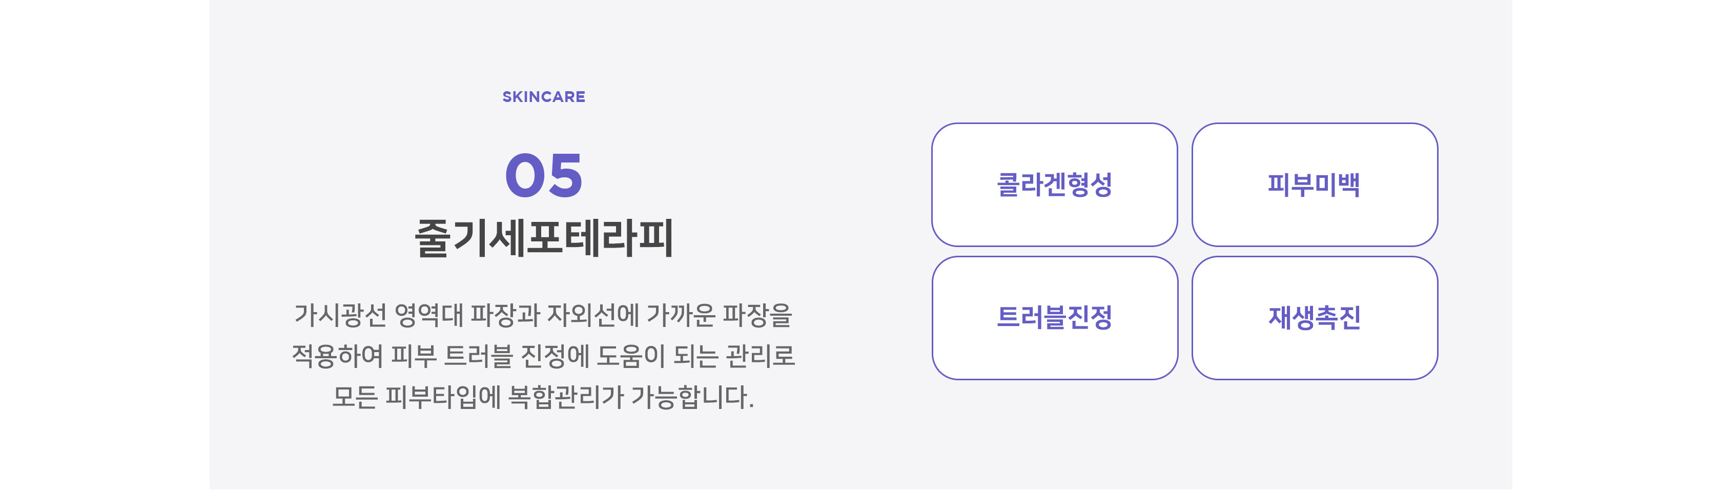
Task: Click the word 모든 in the last line
Action: click(x=355, y=397)
